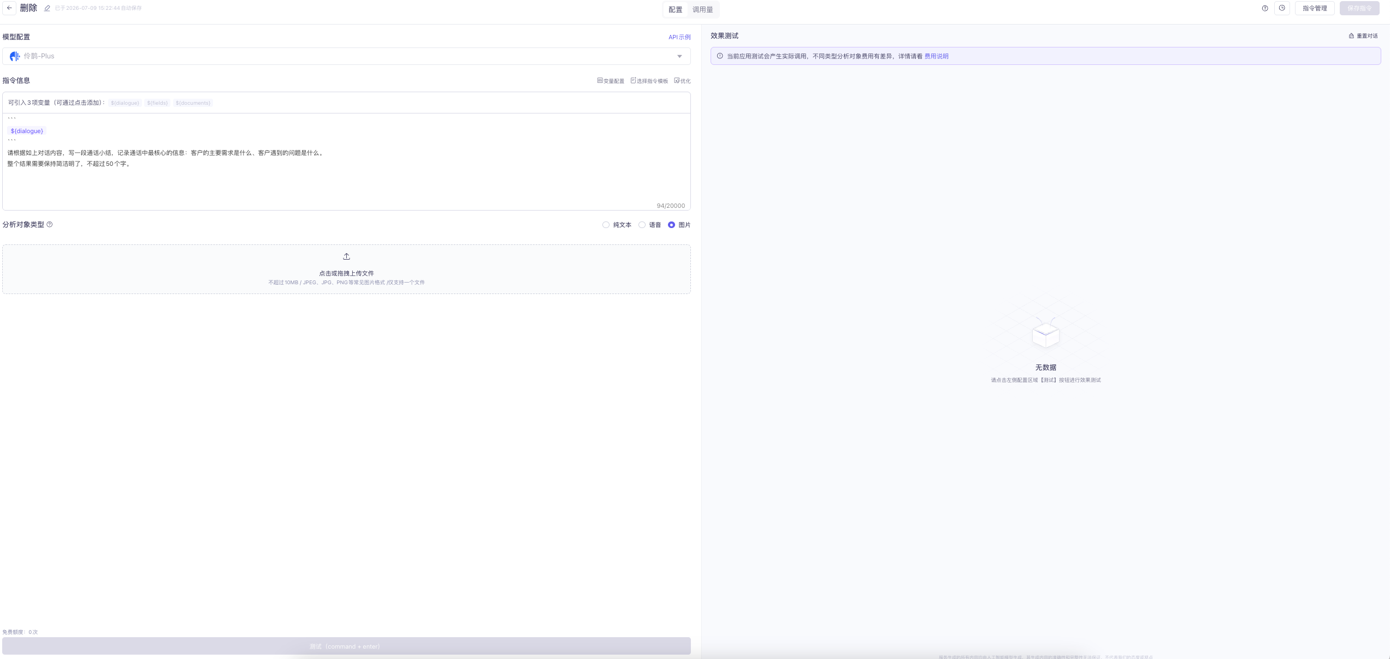Insert the ${documents} variable chip

[193, 103]
